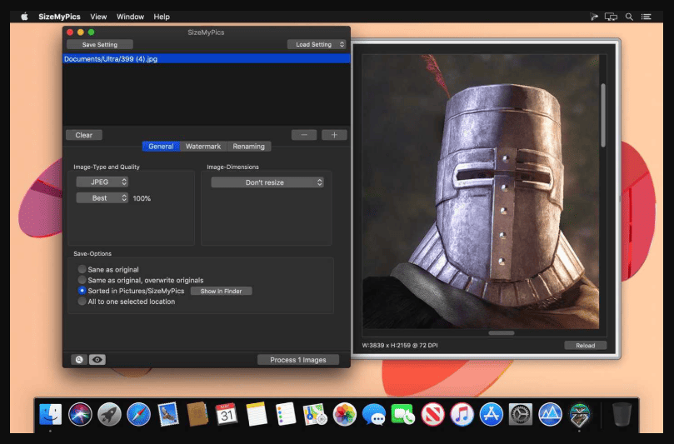The width and height of the screenshot is (674, 444).
Task: Select 'Same as original, overwrite originals' option
Action: 82,280
